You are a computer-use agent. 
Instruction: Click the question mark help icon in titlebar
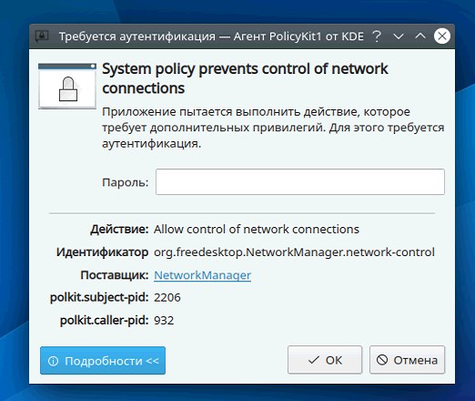(377, 36)
